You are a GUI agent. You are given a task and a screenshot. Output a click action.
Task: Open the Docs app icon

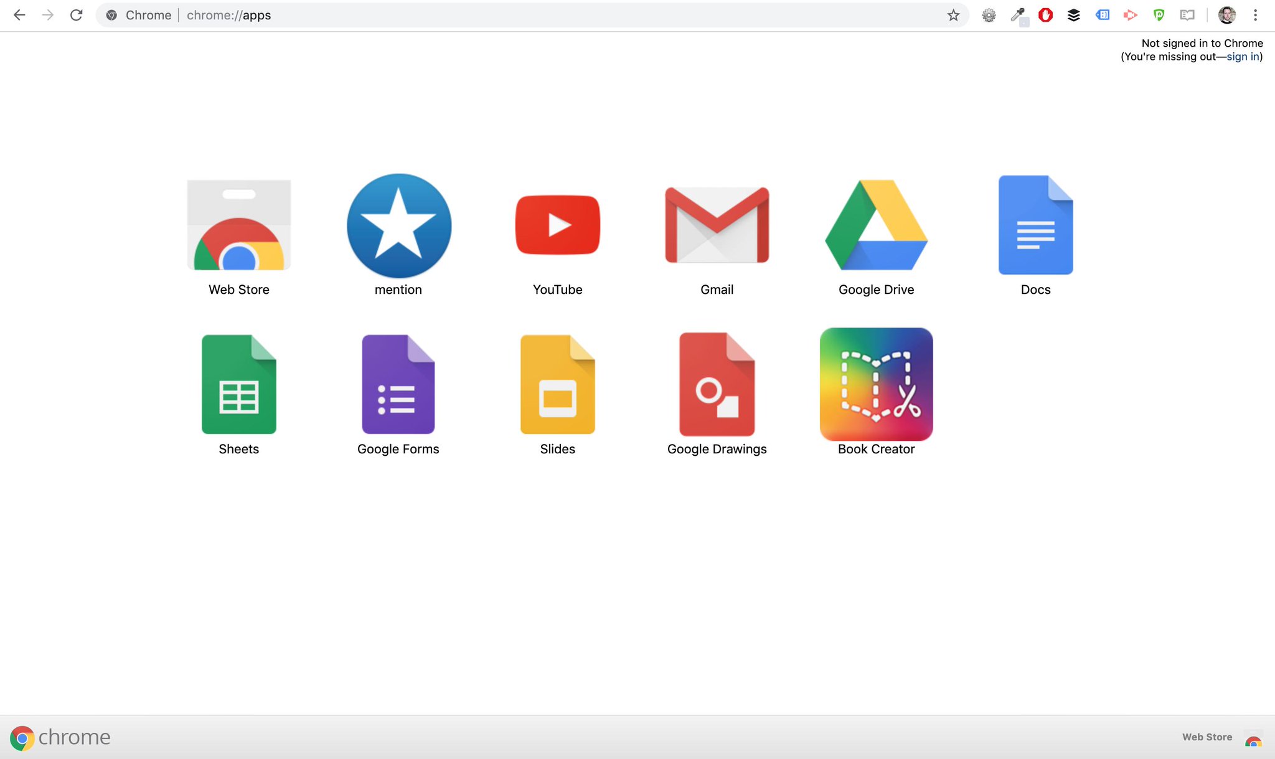point(1035,225)
